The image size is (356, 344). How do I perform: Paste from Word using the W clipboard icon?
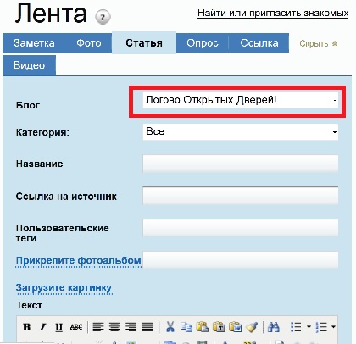pos(235,327)
